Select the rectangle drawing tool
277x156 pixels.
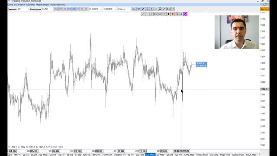[x=156, y=14]
